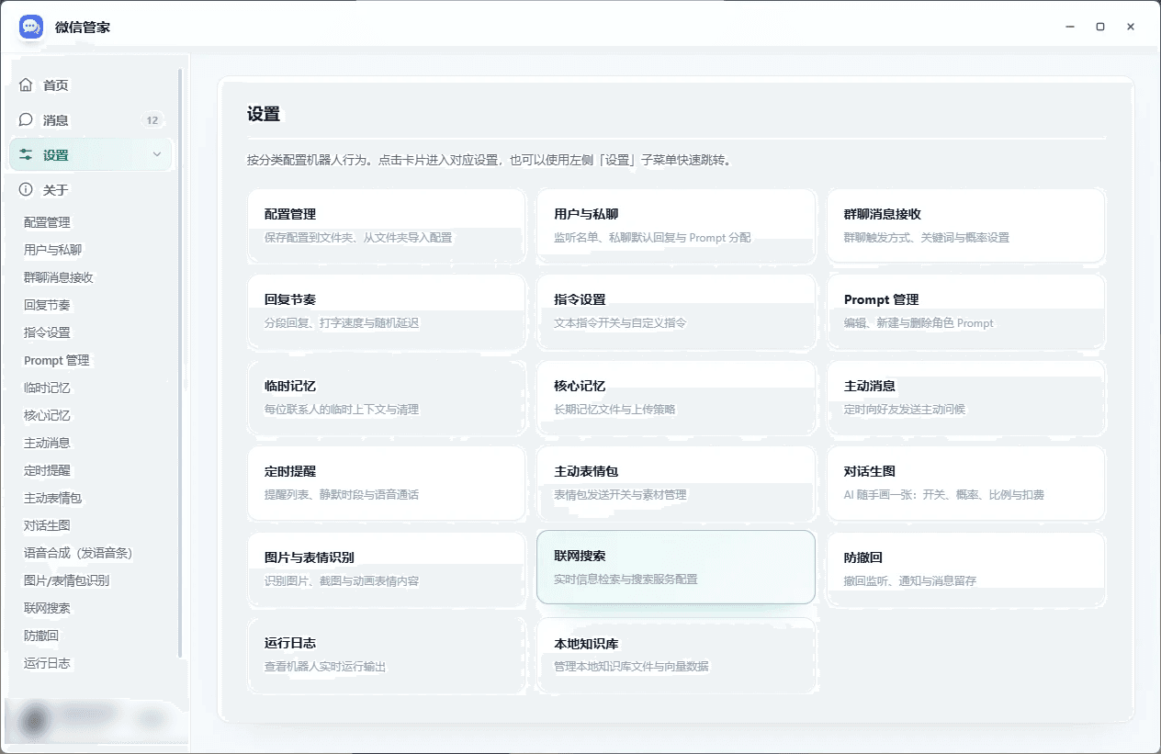The image size is (1161, 754).
Task: Open the 群聊消息接收 settings card
Action: [966, 225]
